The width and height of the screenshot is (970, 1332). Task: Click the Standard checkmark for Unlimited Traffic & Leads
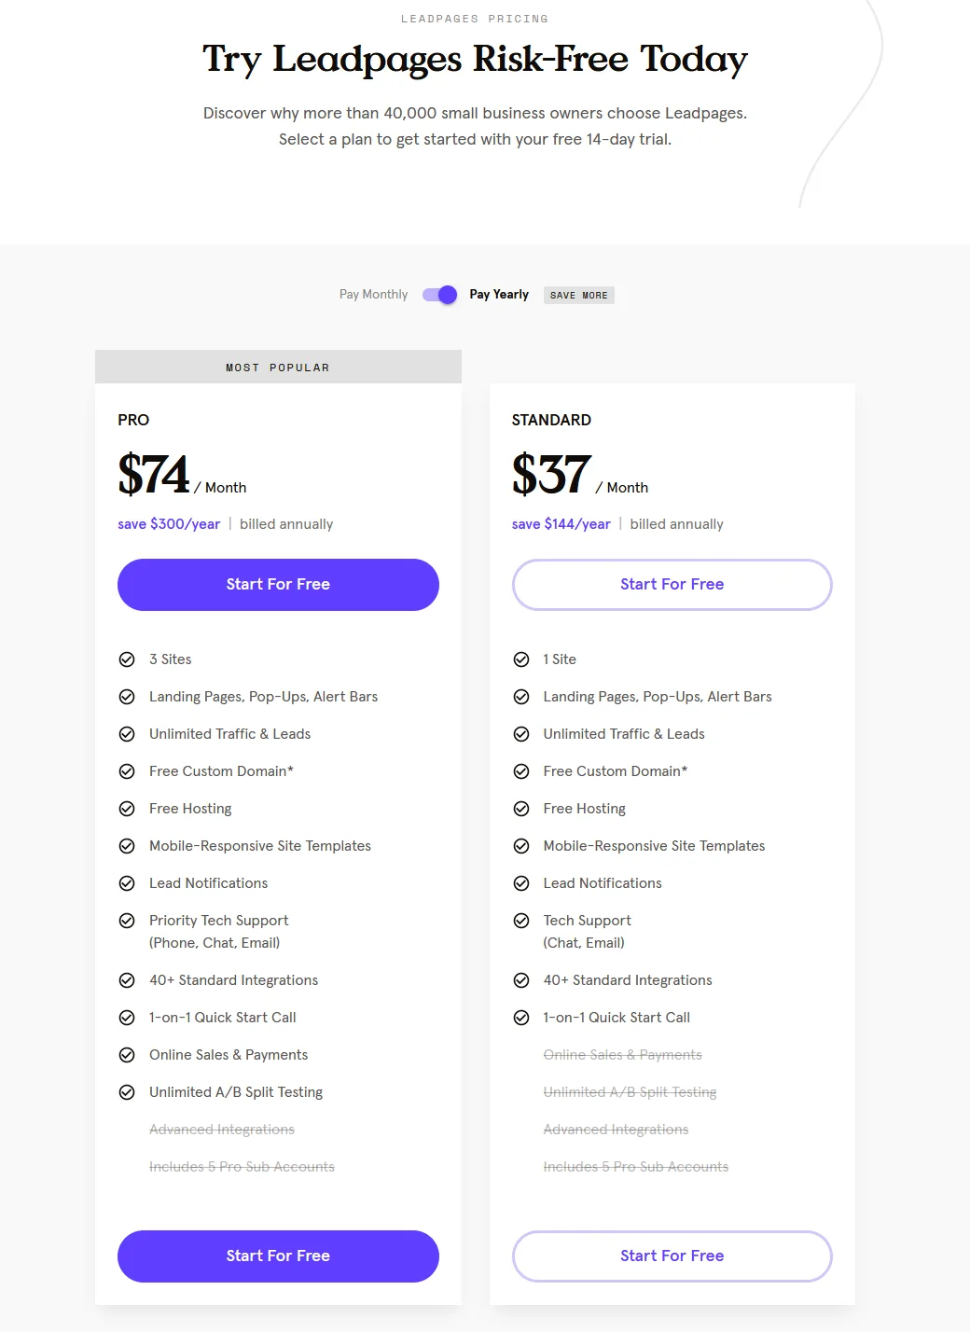521,734
